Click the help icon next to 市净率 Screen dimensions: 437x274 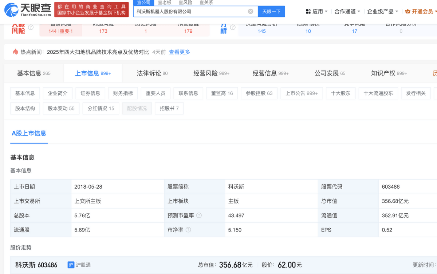tap(188, 230)
